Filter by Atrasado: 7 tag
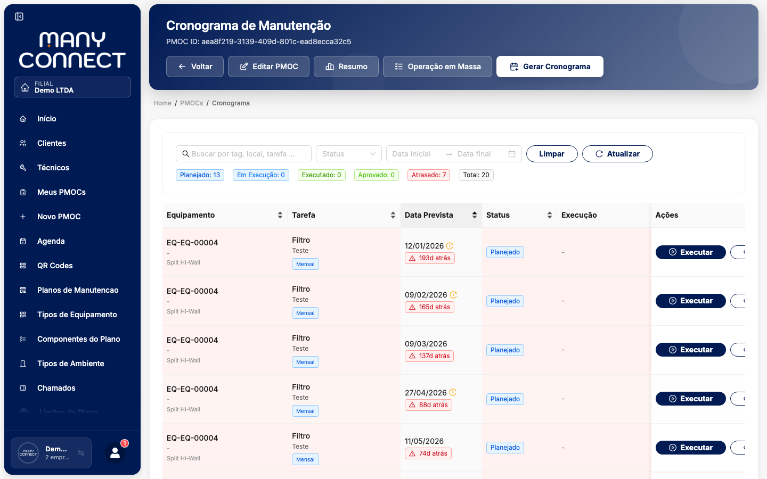The height and width of the screenshot is (479, 767). pyautogui.click(x=429, y=175)
